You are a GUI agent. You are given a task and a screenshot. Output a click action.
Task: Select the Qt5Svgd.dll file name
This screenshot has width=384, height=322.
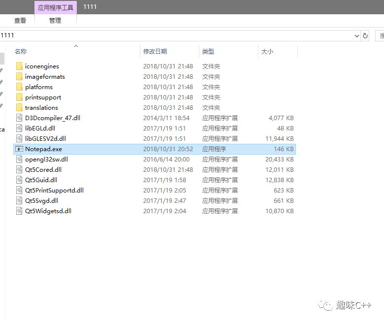42,200
